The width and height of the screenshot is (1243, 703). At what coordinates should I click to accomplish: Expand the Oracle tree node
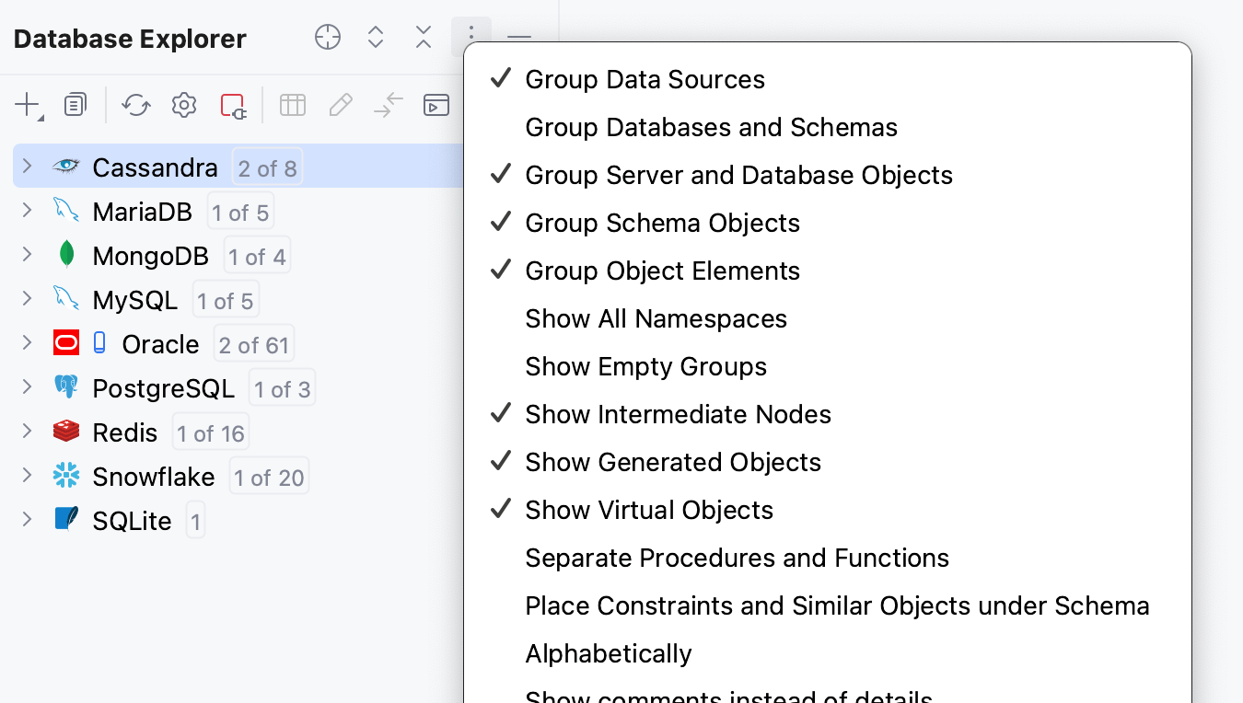pyautogui.click(x=27, y=342)
